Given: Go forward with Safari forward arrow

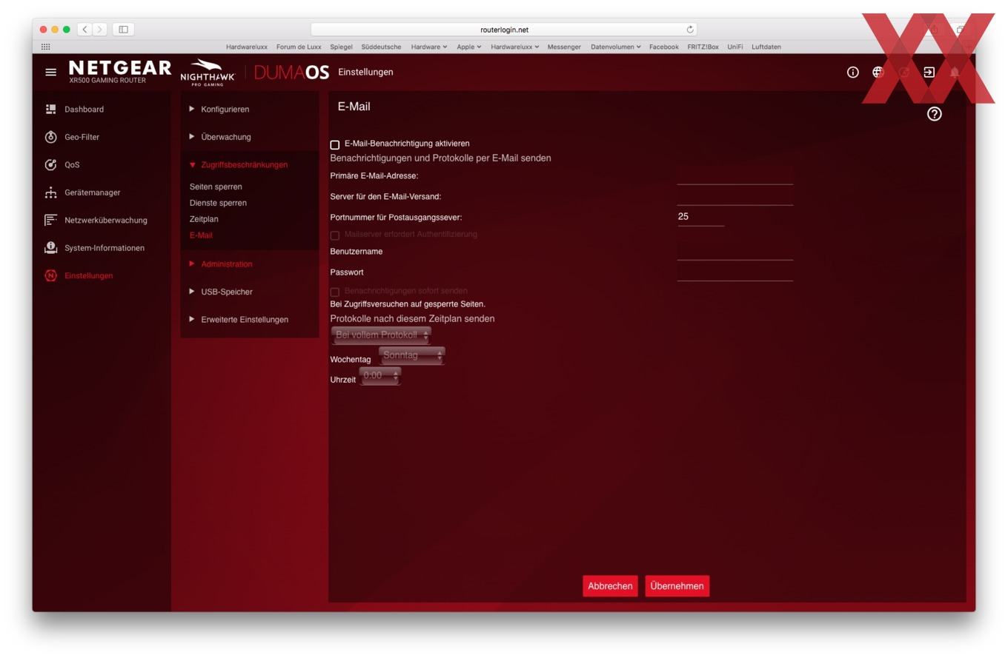Looking at the screenshot, I should tap(100, 30).
